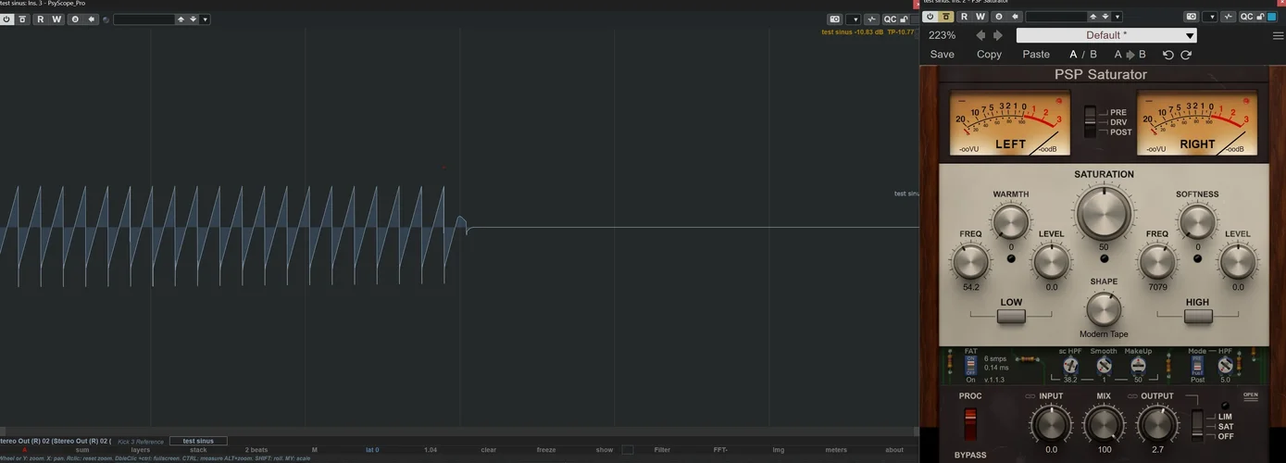Click the power icon in PsyScope Pro window
This screenshot has height=463, width=1286.
pos(6,19)
